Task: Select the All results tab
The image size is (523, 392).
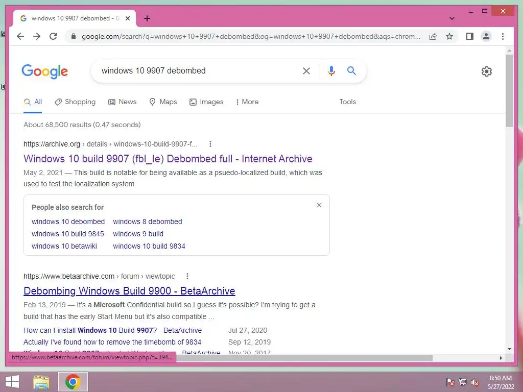Action: coord(33,102)
